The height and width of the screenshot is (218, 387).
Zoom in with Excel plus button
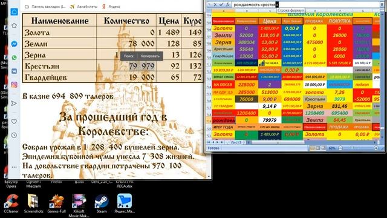[376, 148]
